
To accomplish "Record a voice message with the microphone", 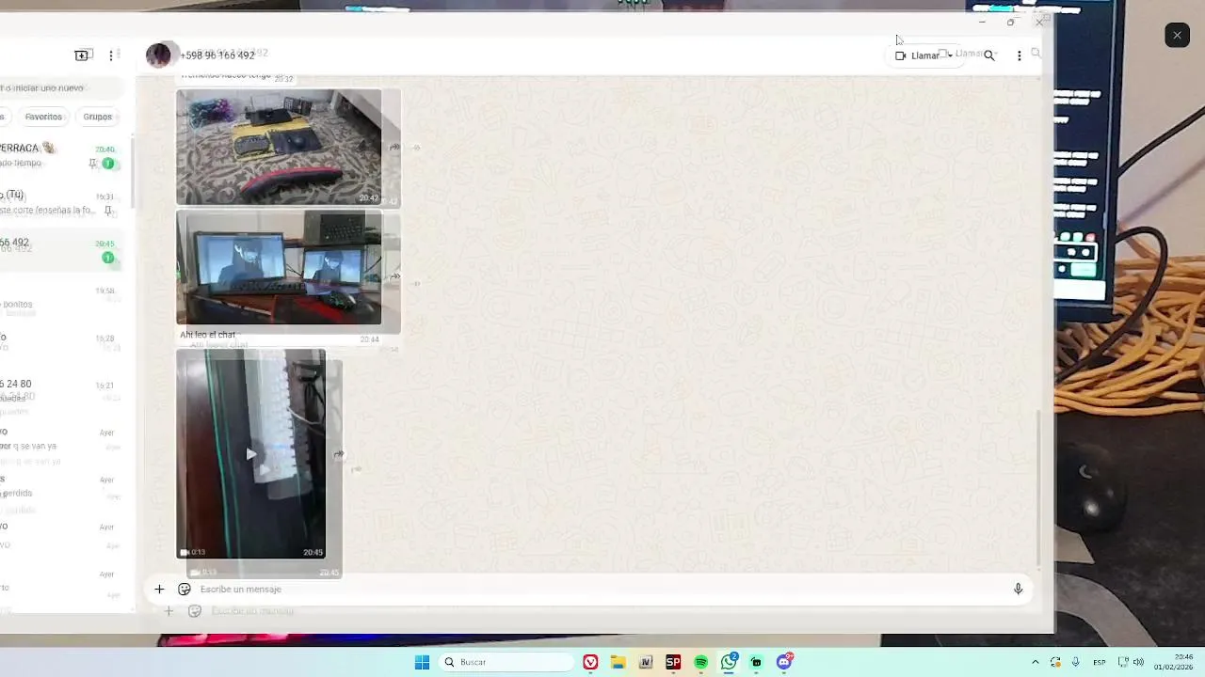I will (x=1018, y=589).
